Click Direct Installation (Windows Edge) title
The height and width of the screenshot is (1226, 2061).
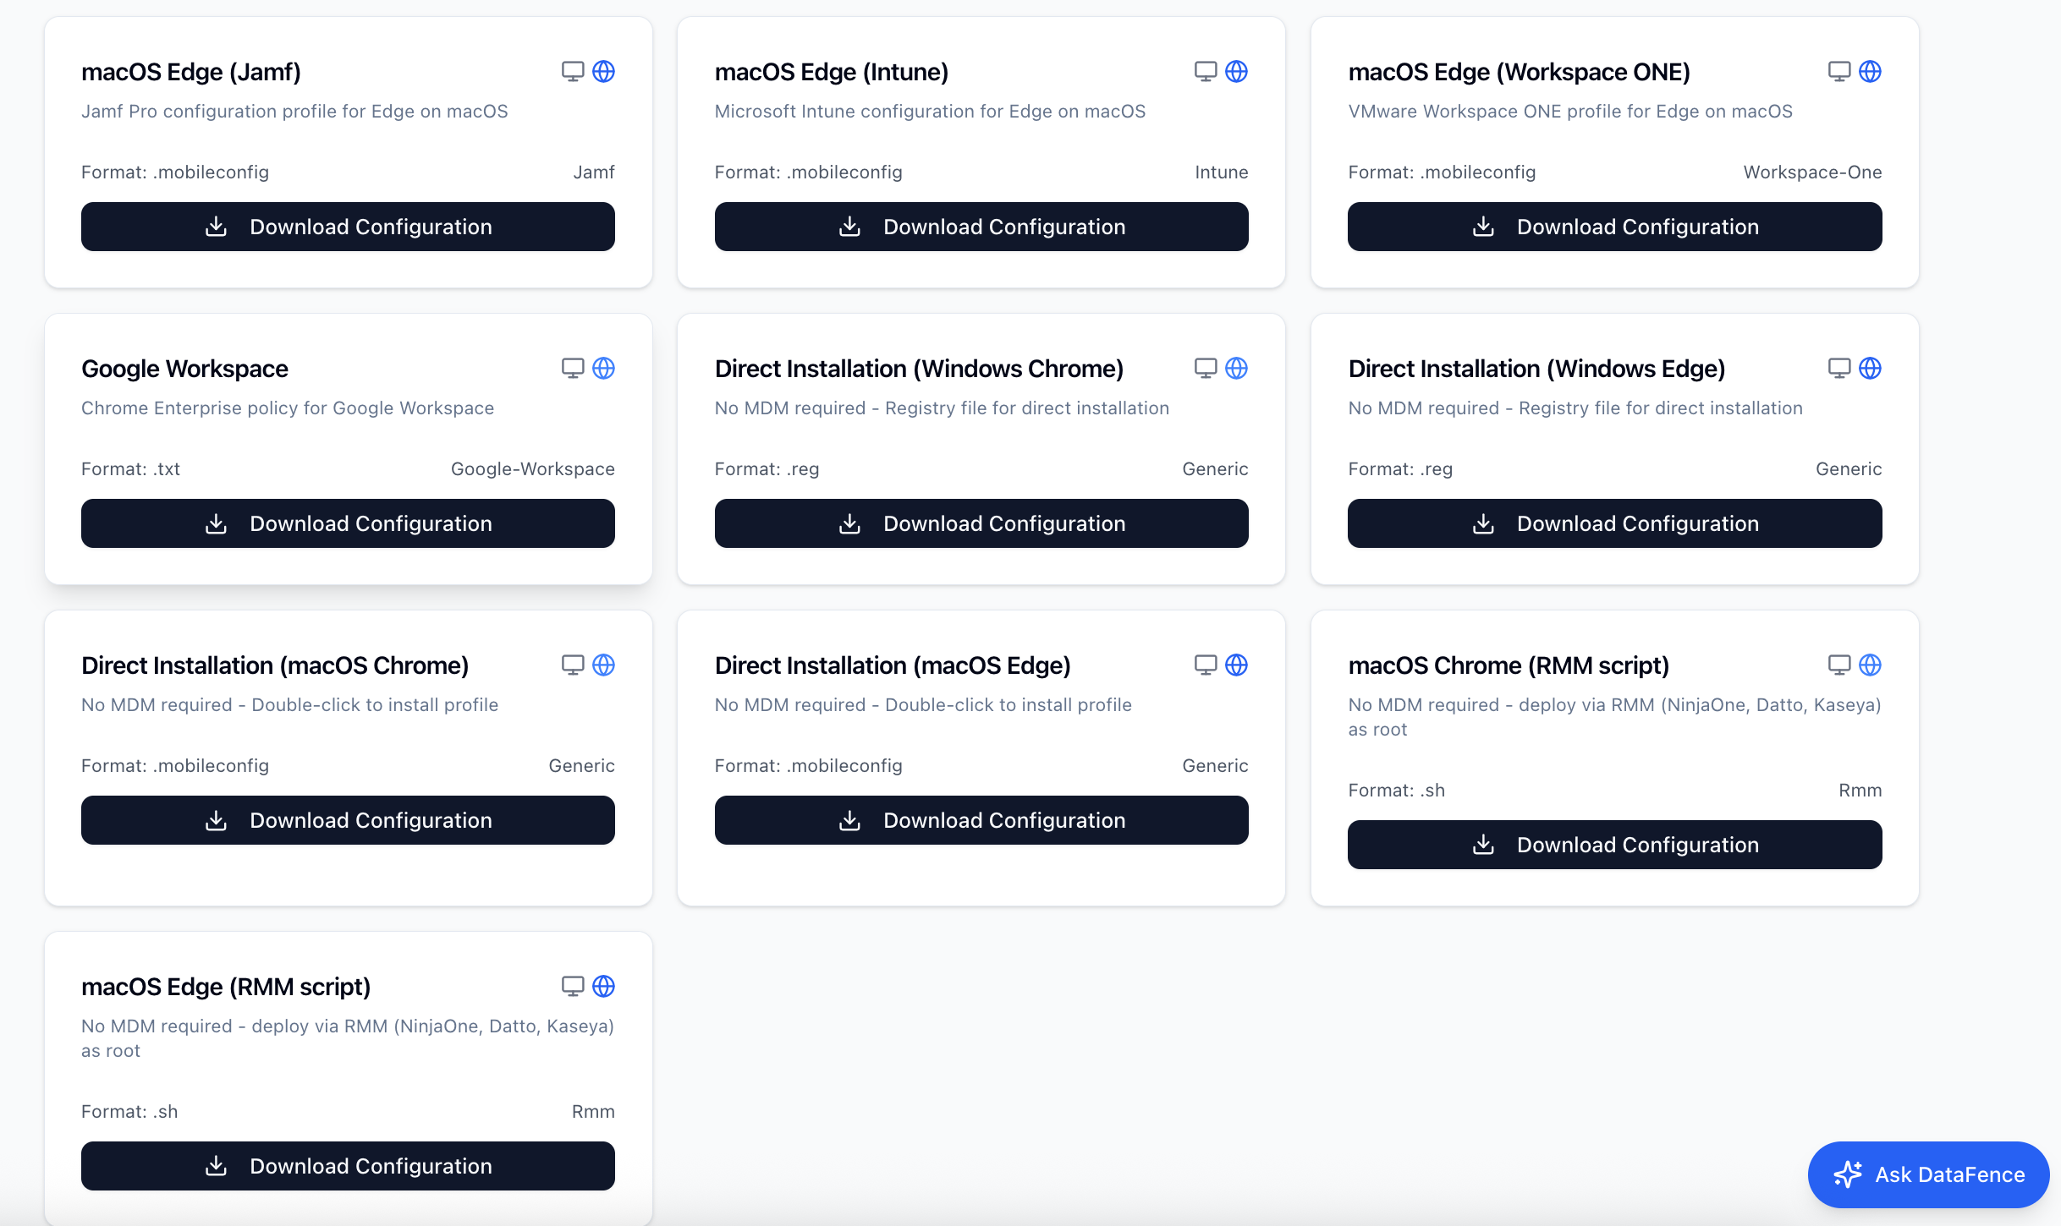[1536, 369]
